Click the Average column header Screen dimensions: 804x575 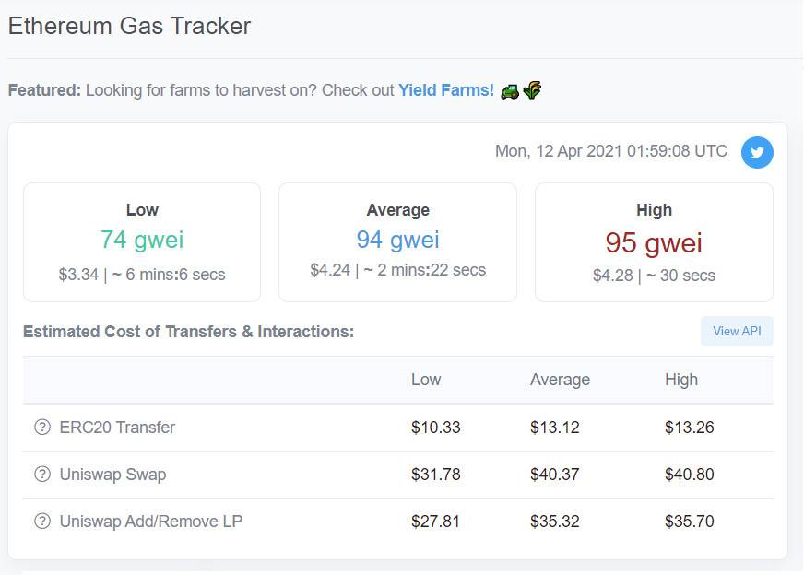pos(560,380)
